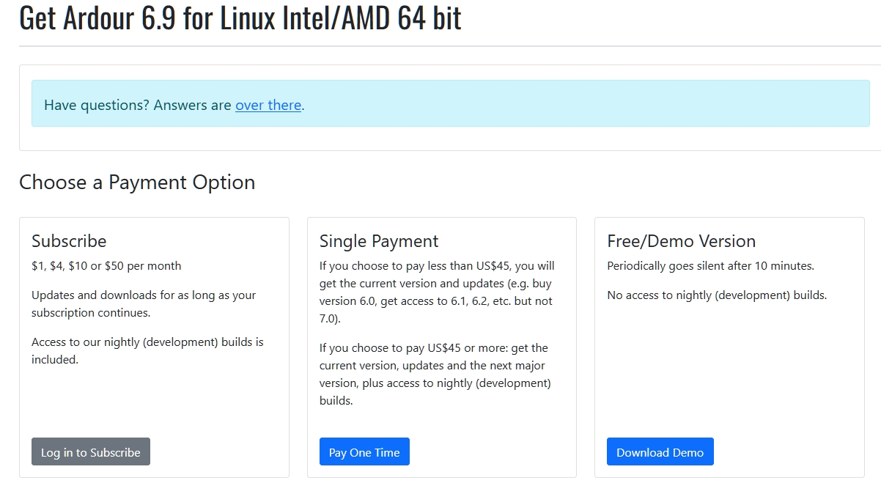
Task: Click "Periodically goes silent after 10 minutes" text
Action: click(710, 265)
